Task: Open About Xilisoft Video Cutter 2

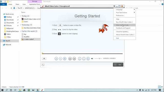Action: point(125,35)
